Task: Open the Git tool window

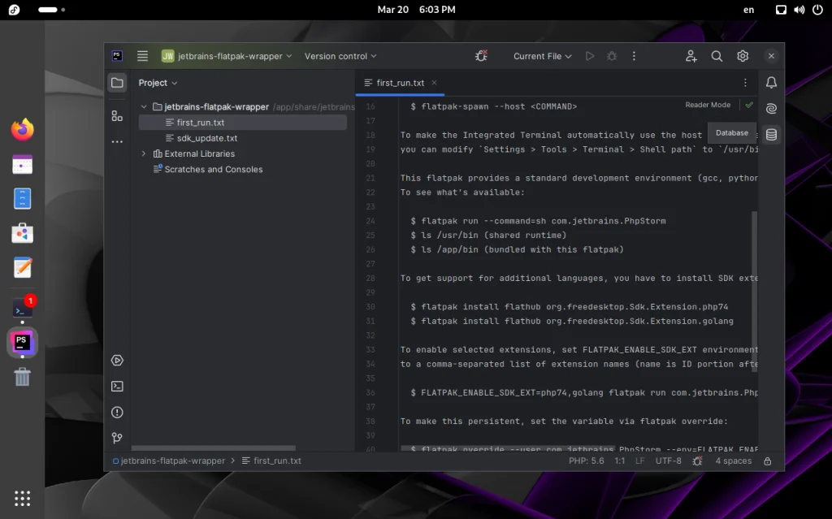Action: 117,438
